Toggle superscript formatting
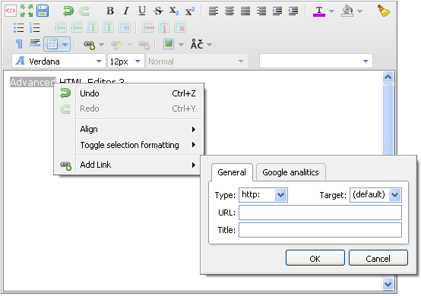The image size is (421, 296). click(x=190, y=11)
